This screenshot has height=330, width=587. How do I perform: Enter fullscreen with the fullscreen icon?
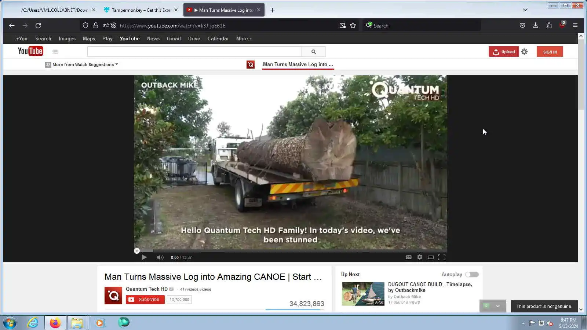tap(442, 257)
